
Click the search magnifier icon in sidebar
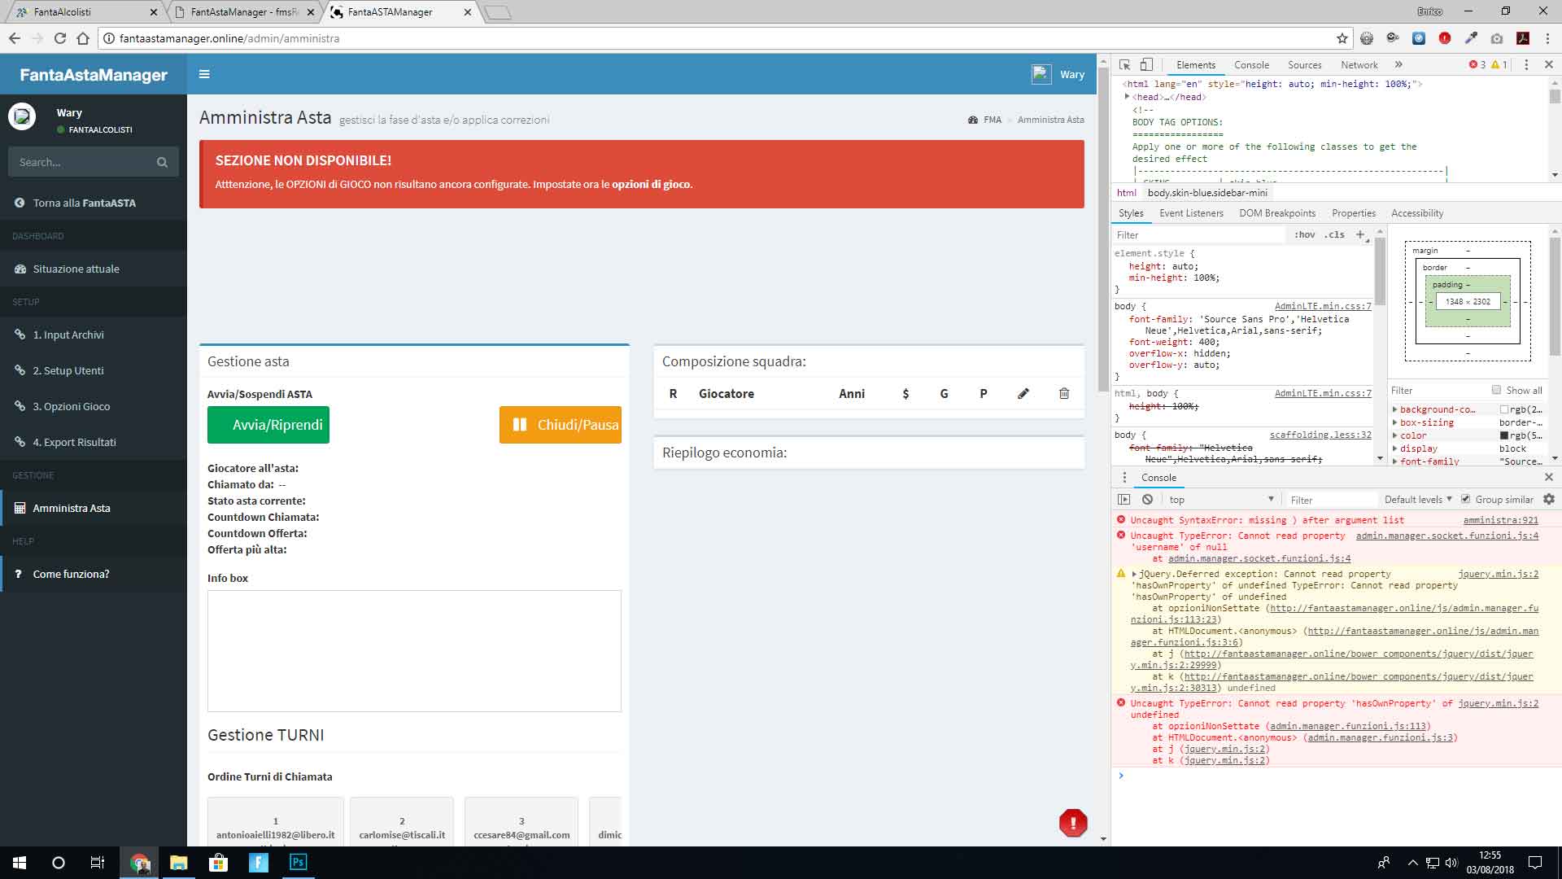[162, 163]
